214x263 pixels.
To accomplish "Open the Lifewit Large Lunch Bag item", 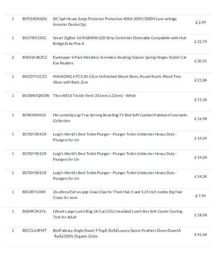I will click(117, 214).
